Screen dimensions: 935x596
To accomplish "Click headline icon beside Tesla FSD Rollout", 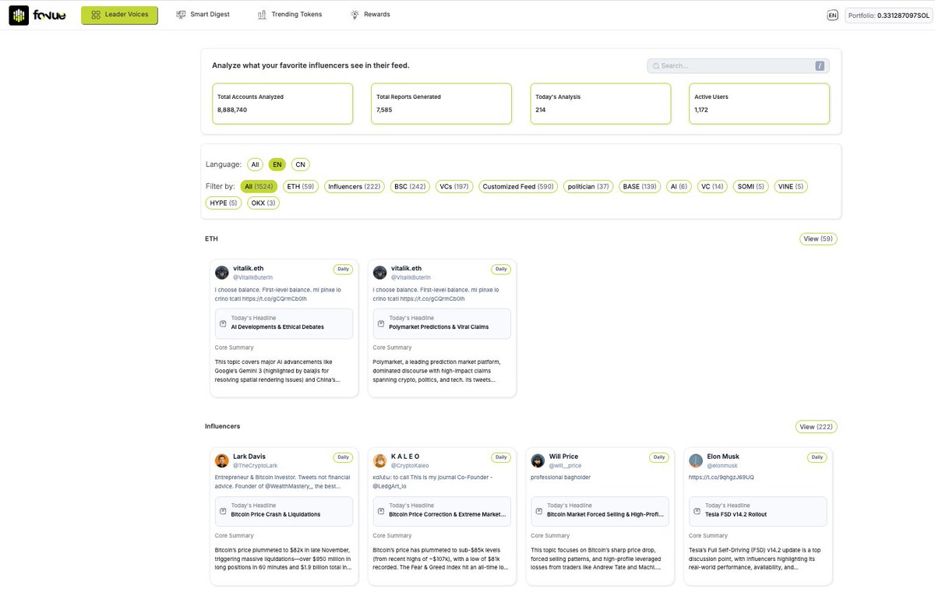I will (696, 511).
